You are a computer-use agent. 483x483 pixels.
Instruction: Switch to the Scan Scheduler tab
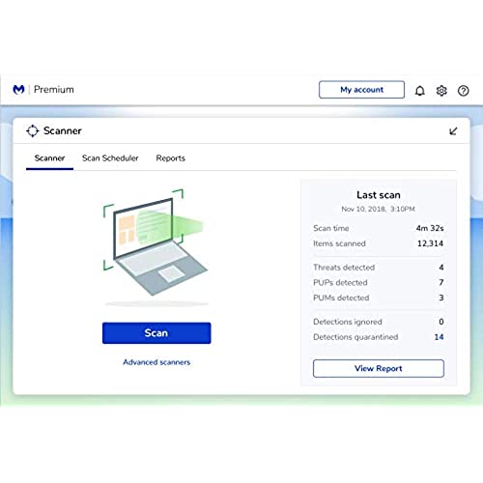[110, 158]
